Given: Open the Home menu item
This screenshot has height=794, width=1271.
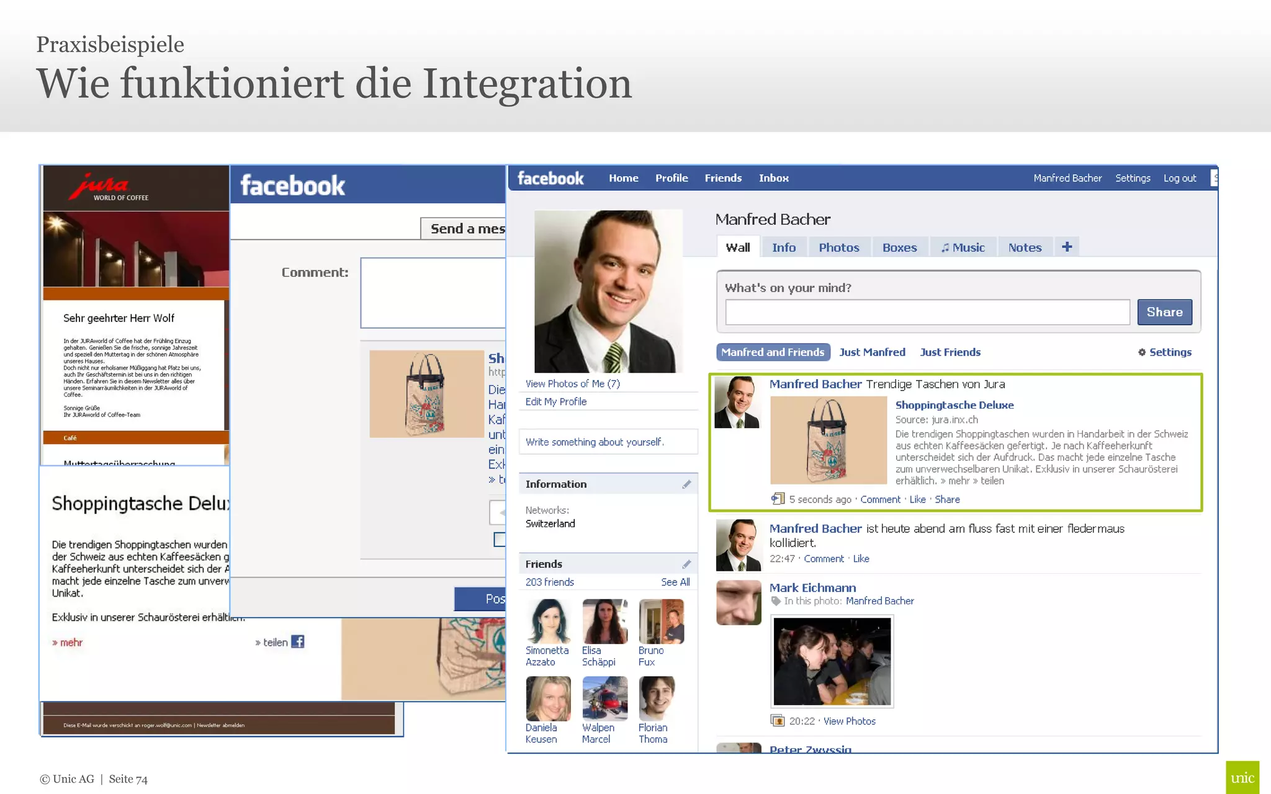Looking at the screenshot, I should (624, 178).
